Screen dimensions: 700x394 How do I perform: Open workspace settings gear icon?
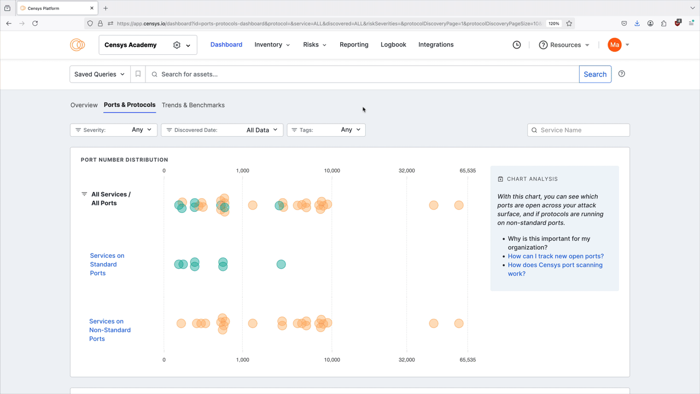[177, 45]
